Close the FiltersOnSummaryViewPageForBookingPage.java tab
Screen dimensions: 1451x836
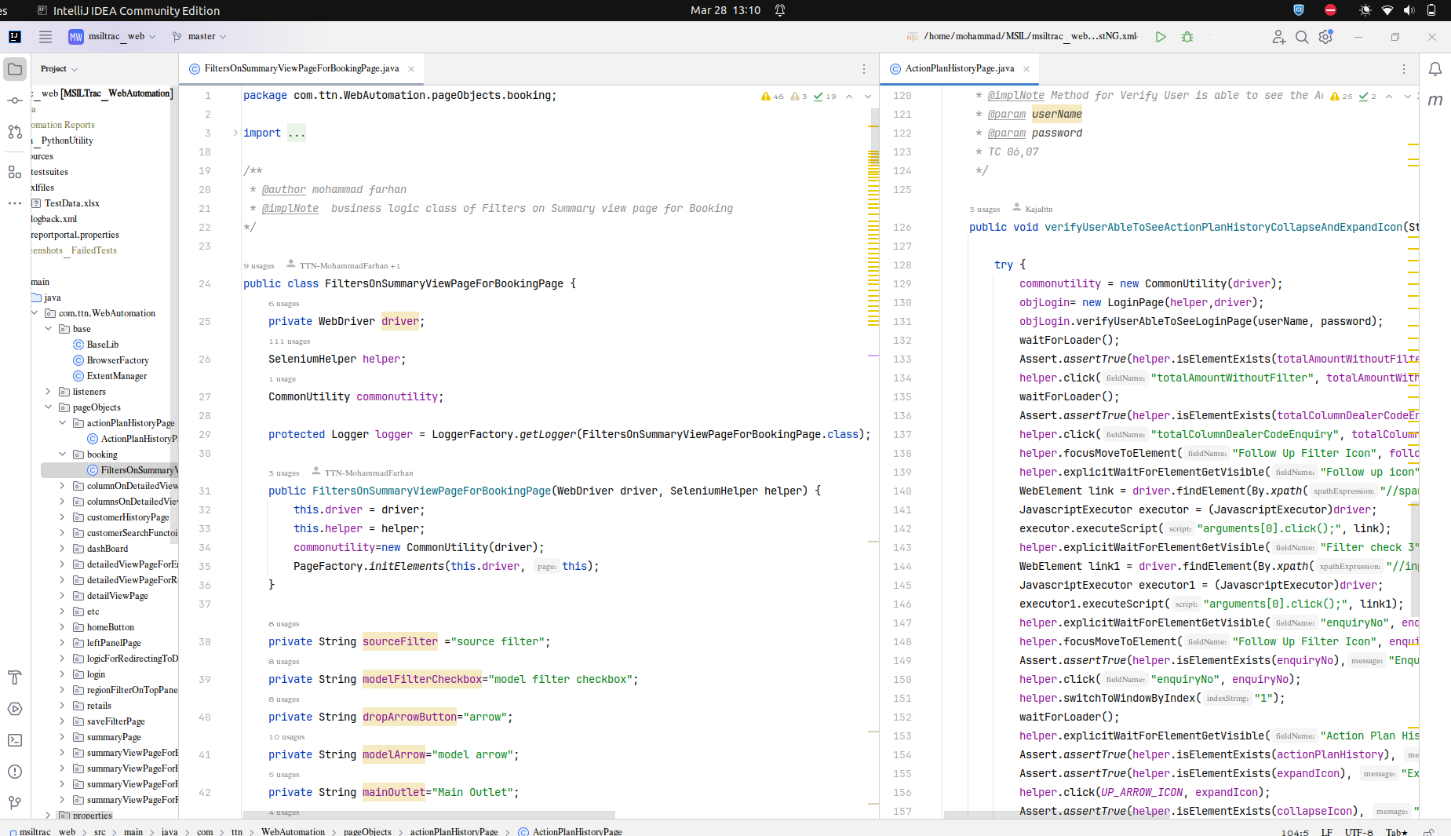click(410, 69)
